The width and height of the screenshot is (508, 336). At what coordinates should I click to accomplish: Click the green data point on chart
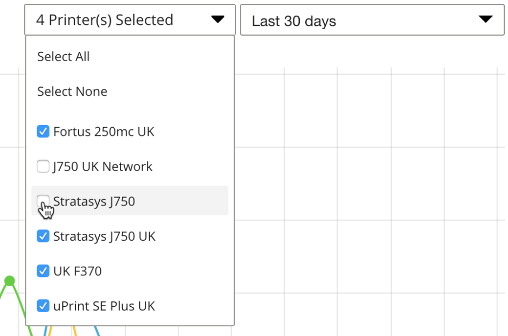[10, 281]
